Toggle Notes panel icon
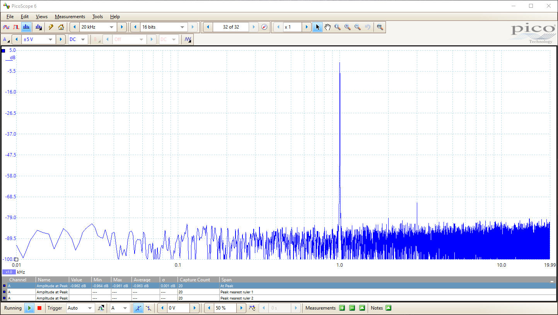Image resolution: width=558 pixels, height=315 pixels. tap(388, 308)
